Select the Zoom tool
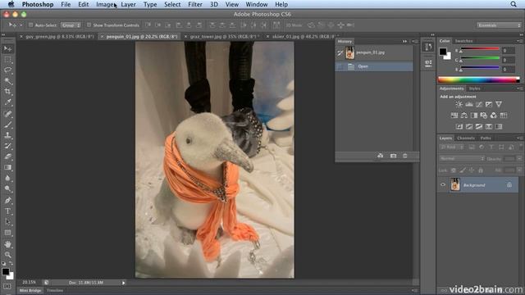Image resolution: width=525 pixels, height=295 pixels. (x=7, y=255)
